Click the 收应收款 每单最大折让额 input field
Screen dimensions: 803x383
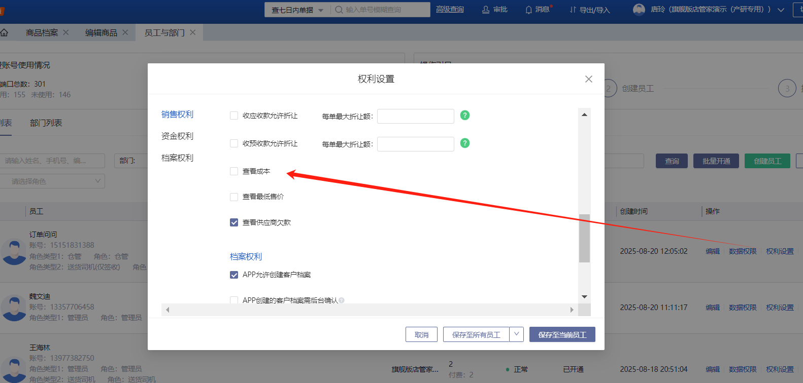click(415, 116)
